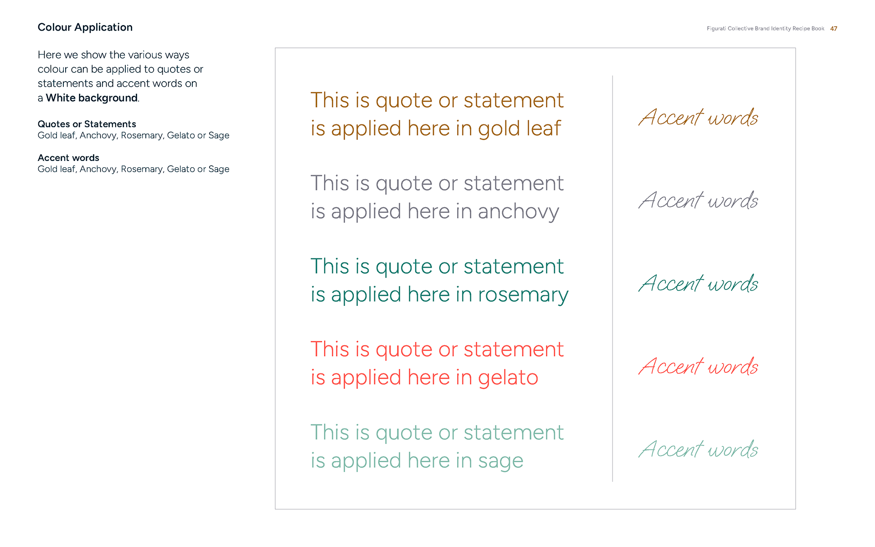Viewport: 875px width, 547px height.
Task: Click the sage light green quote statement
Action: (x=437, y=446)
